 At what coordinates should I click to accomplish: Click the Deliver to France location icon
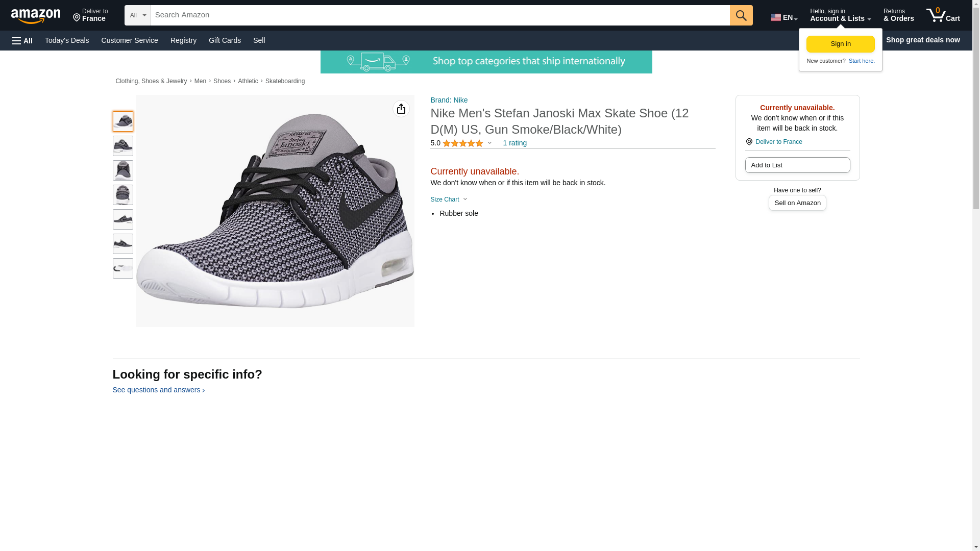tap(749, 142)
